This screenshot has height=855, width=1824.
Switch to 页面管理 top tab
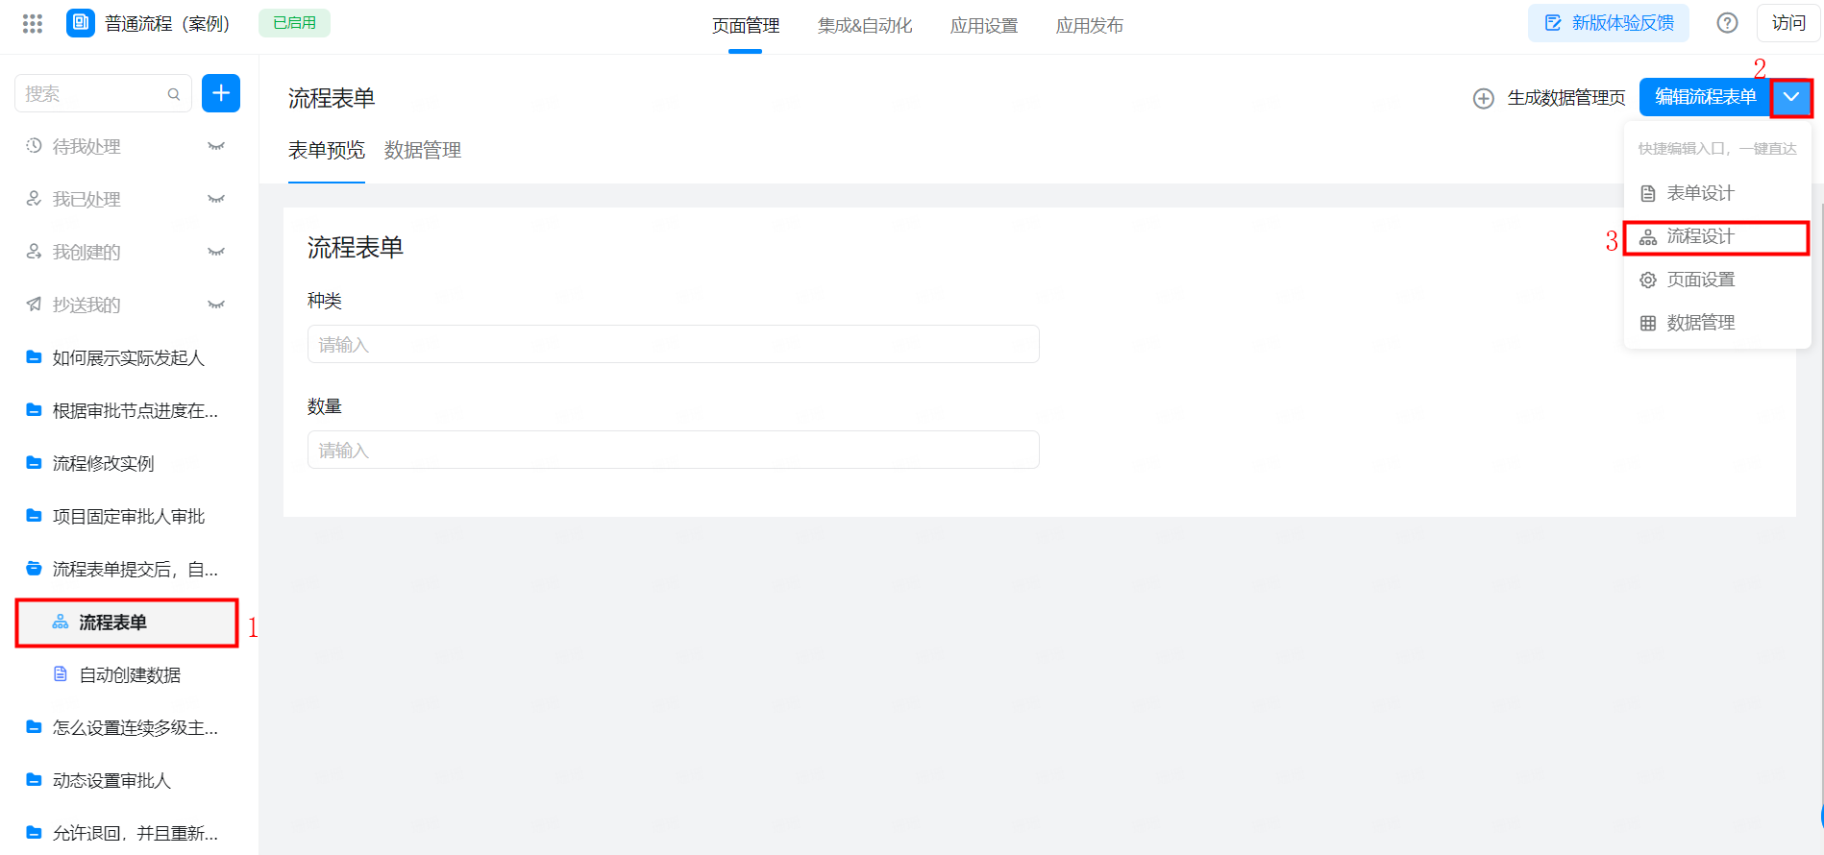746,25
